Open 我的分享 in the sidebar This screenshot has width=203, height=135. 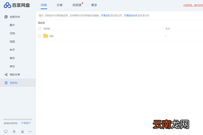pos(15,75)
